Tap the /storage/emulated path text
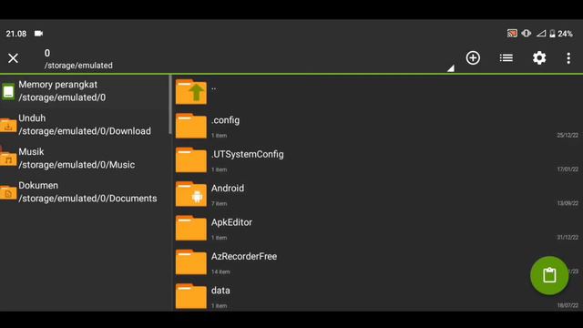Screen dimensions: 583x328 78,66
